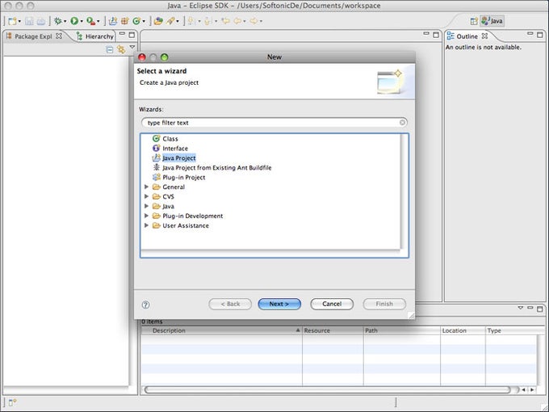This screenshot has width=549, height=412.
Task: Click the Next button
Action: [279, 304]
